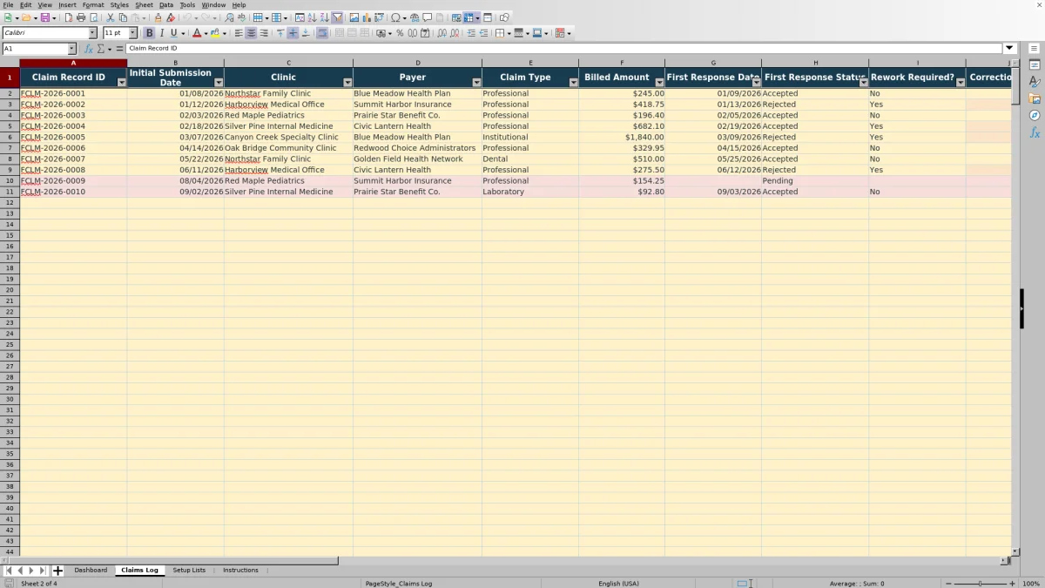
Task: Open the Billed Amount filter dropdown
Action: (659, 82)
